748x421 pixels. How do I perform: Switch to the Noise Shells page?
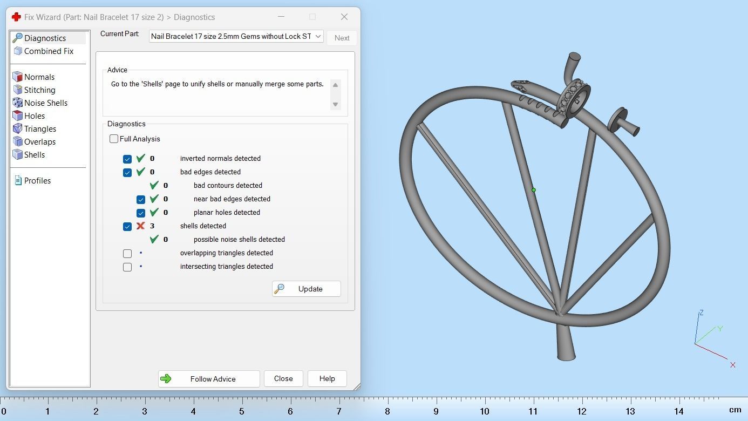click(x=46, y=103)
